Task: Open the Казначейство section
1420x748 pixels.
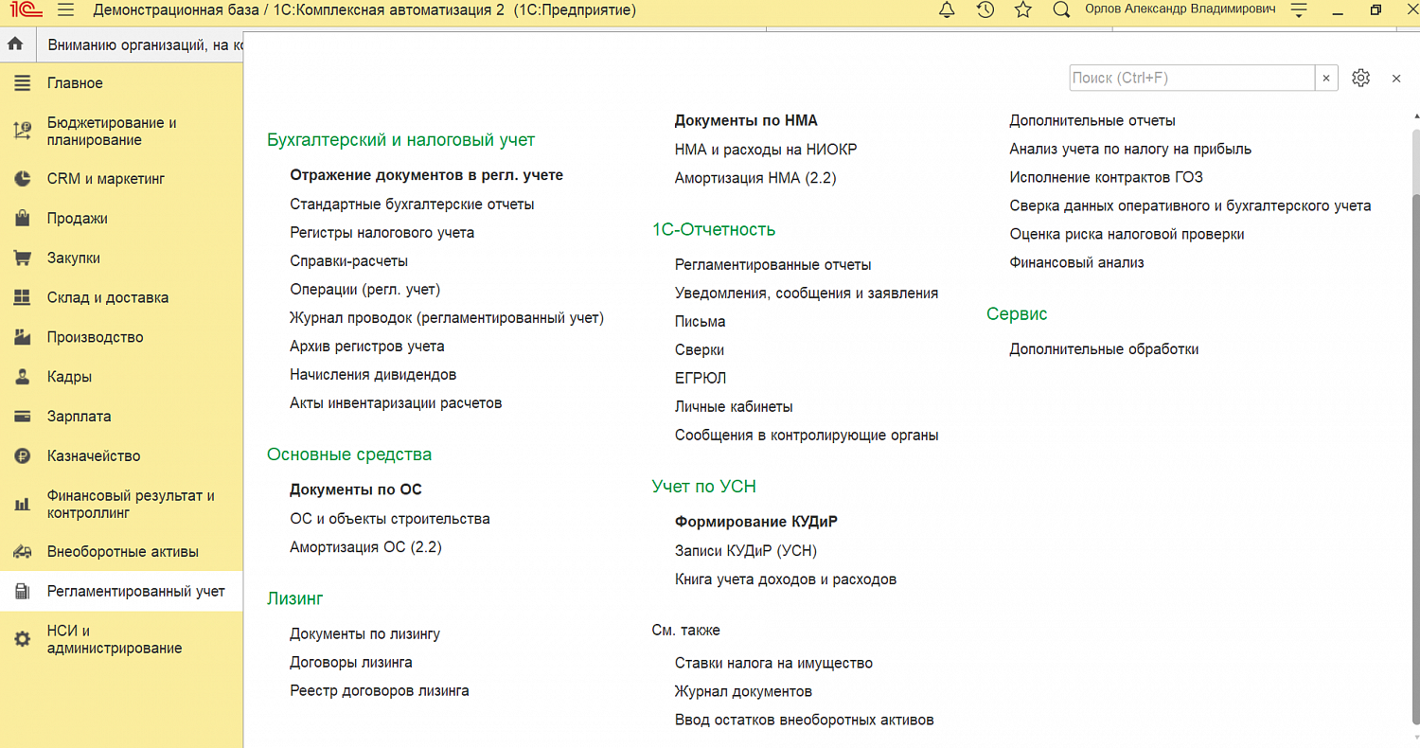Action: click(121, 456)
